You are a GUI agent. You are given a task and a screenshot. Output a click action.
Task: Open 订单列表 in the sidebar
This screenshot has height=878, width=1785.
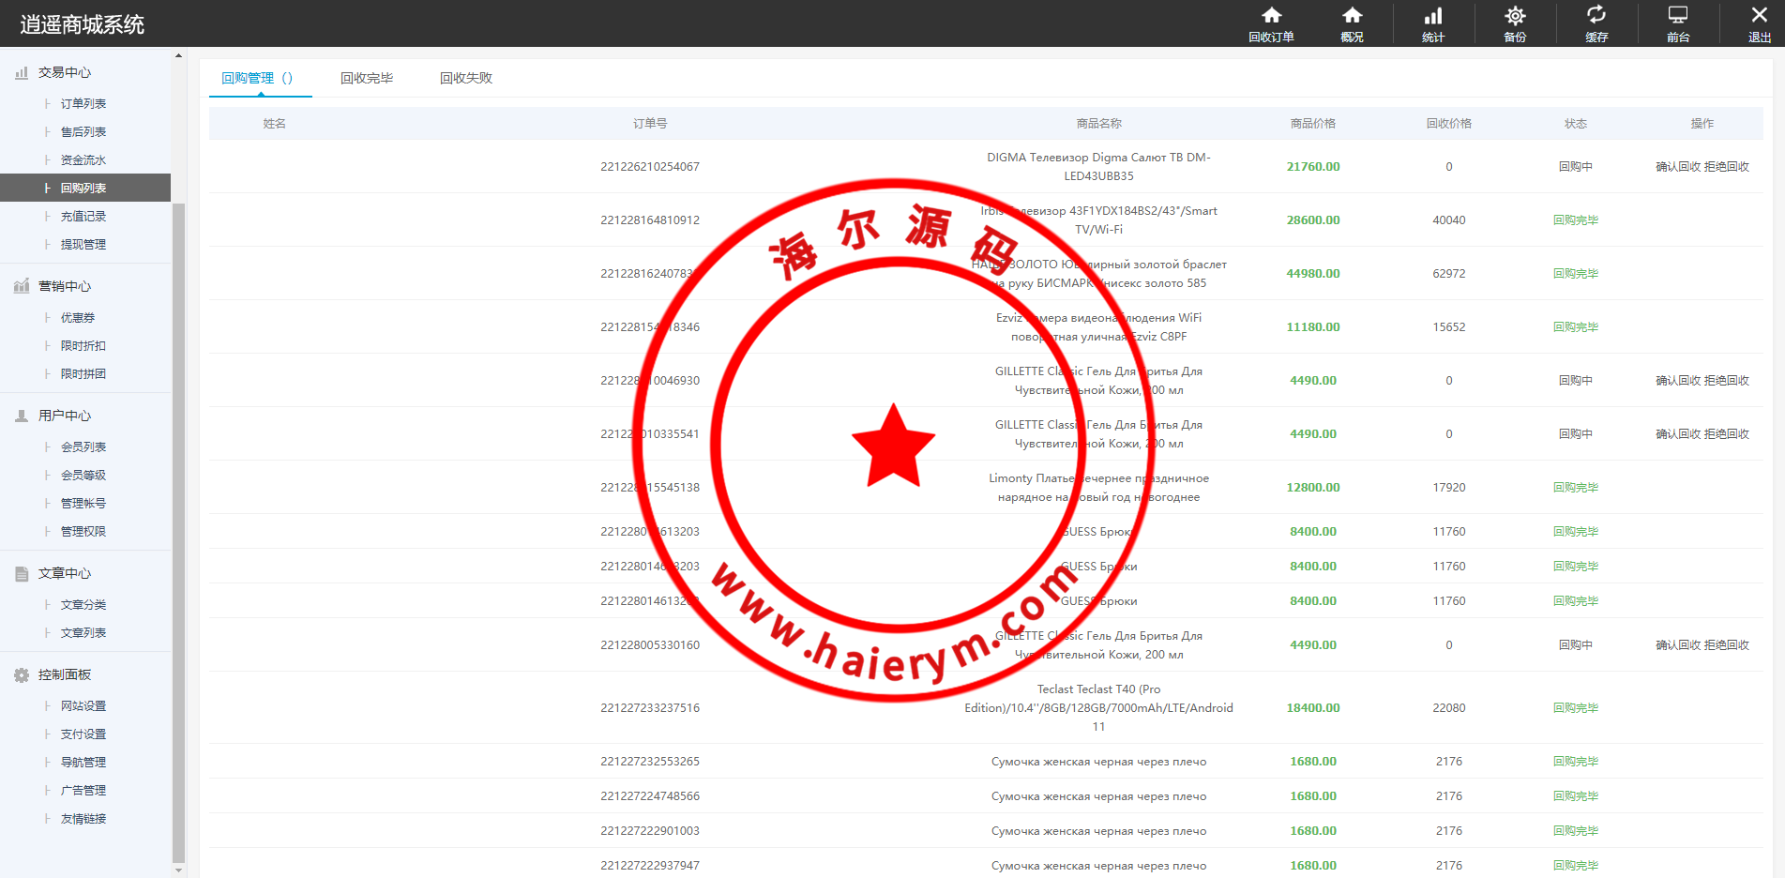[x=83, y=103]
